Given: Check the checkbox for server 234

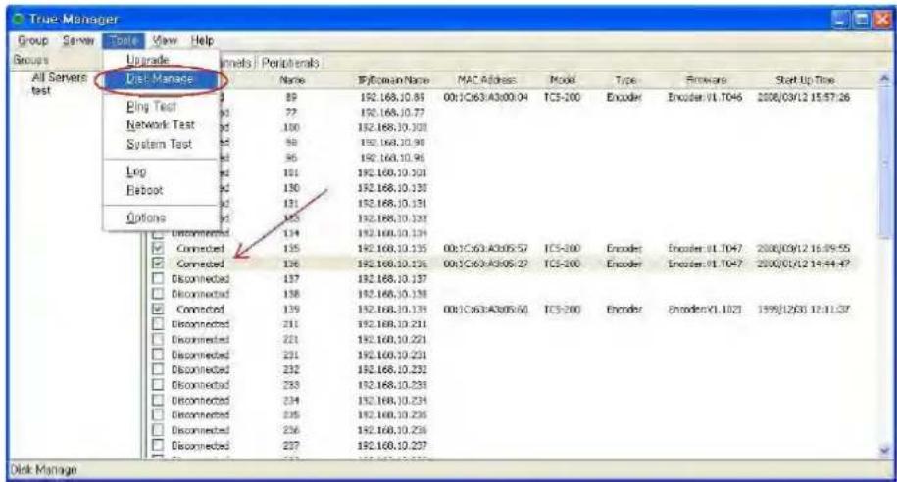Looking at the screenshot, I should coord(158,400).
